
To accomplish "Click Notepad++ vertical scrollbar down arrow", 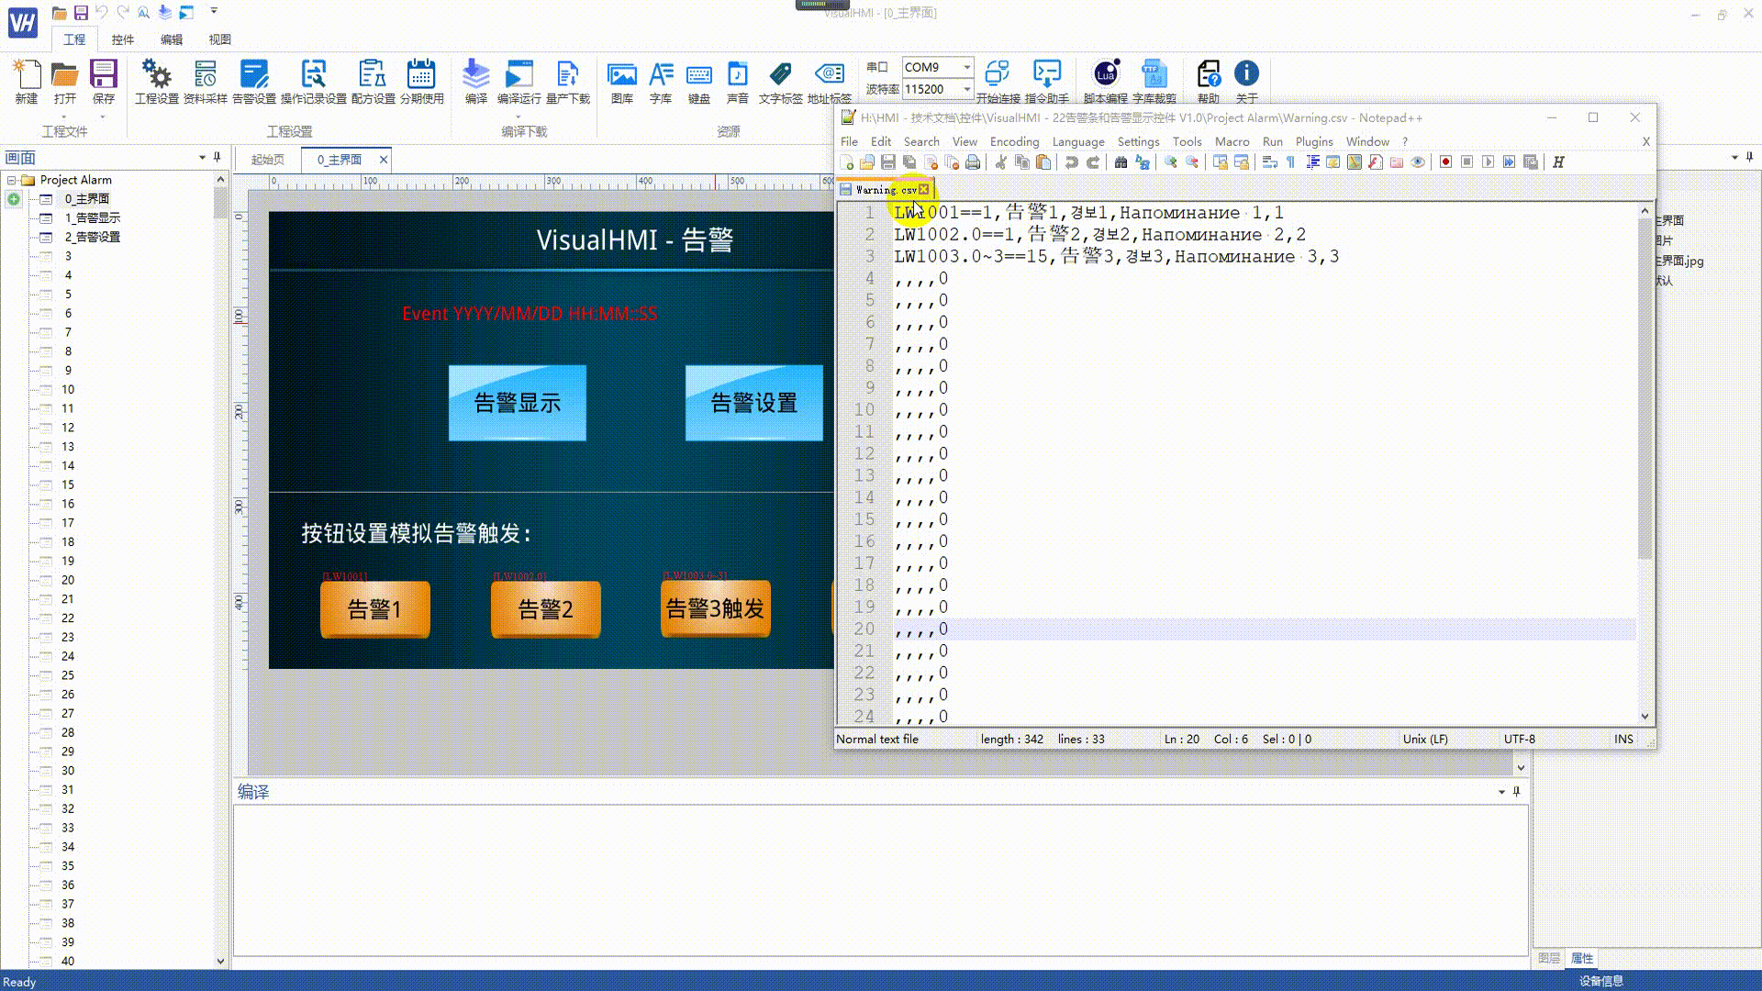I will point(1645,717).
